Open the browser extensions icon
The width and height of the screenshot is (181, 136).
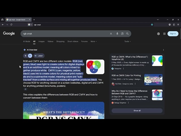(x=174, y=25)
